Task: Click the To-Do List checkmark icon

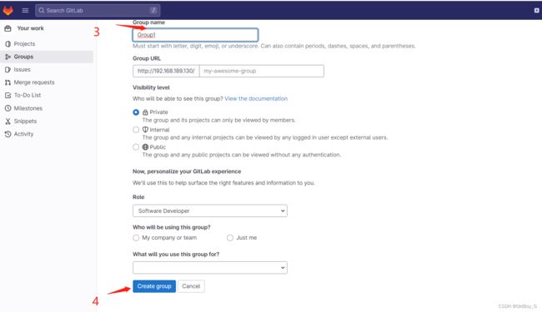Action: 8,95
